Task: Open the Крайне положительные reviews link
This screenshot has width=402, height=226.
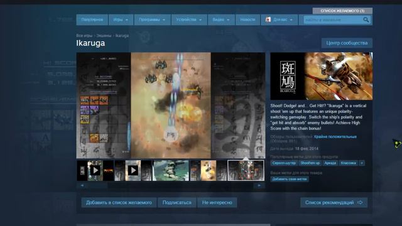Action: tap(335, 137)
